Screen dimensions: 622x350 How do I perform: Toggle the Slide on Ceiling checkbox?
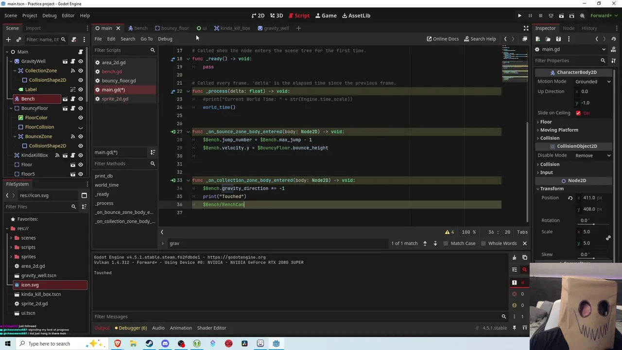click(x=578, y=113)
